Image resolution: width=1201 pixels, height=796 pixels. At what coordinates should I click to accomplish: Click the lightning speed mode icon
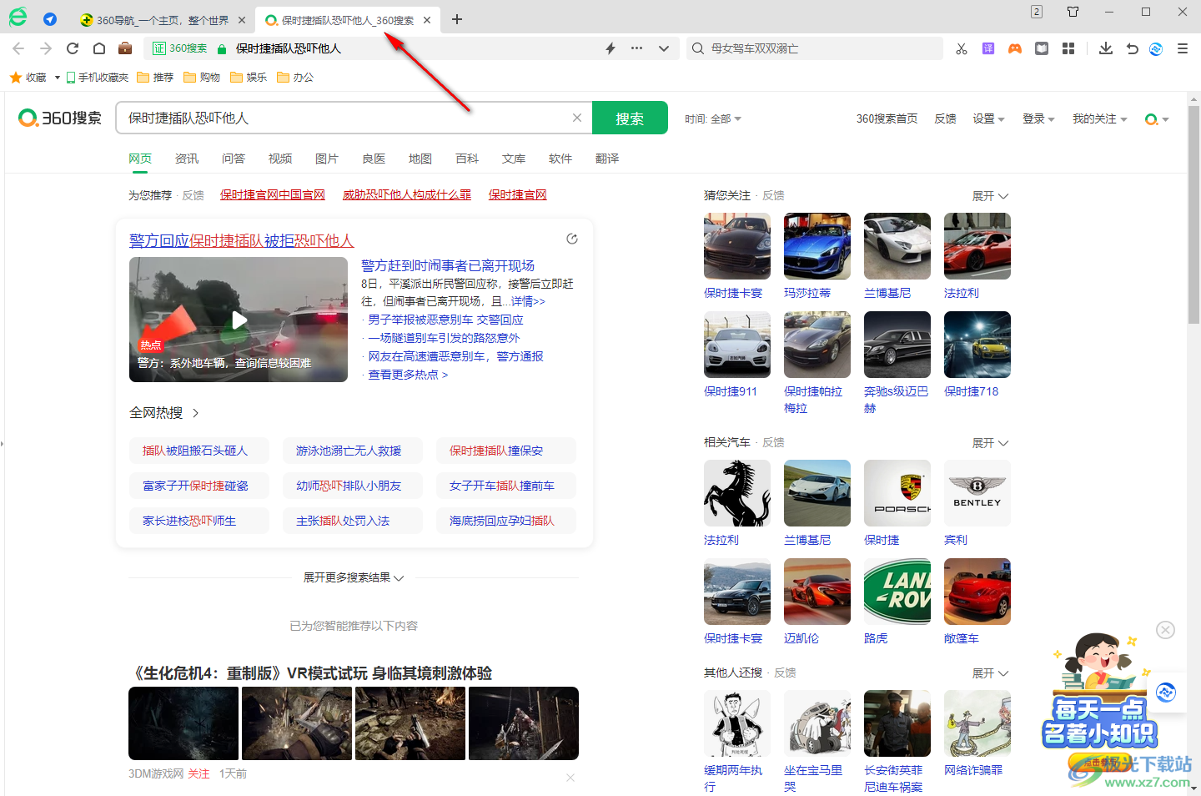tap(611, 48)
